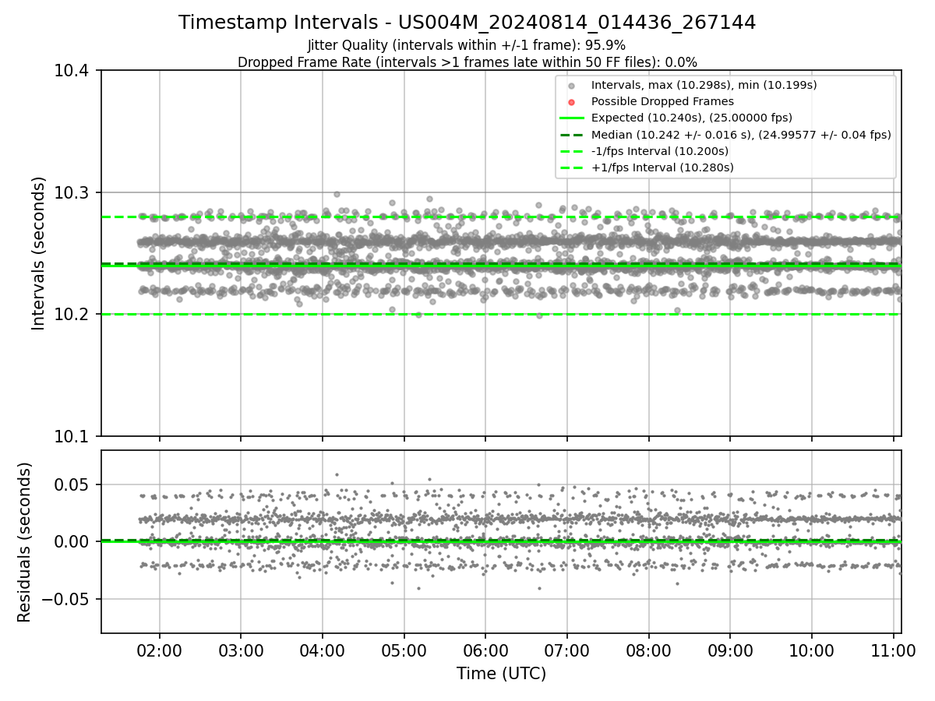
Task: Click legend entry '-1/fps Interval (10.200s)'
Action: [x=660, y=151]
